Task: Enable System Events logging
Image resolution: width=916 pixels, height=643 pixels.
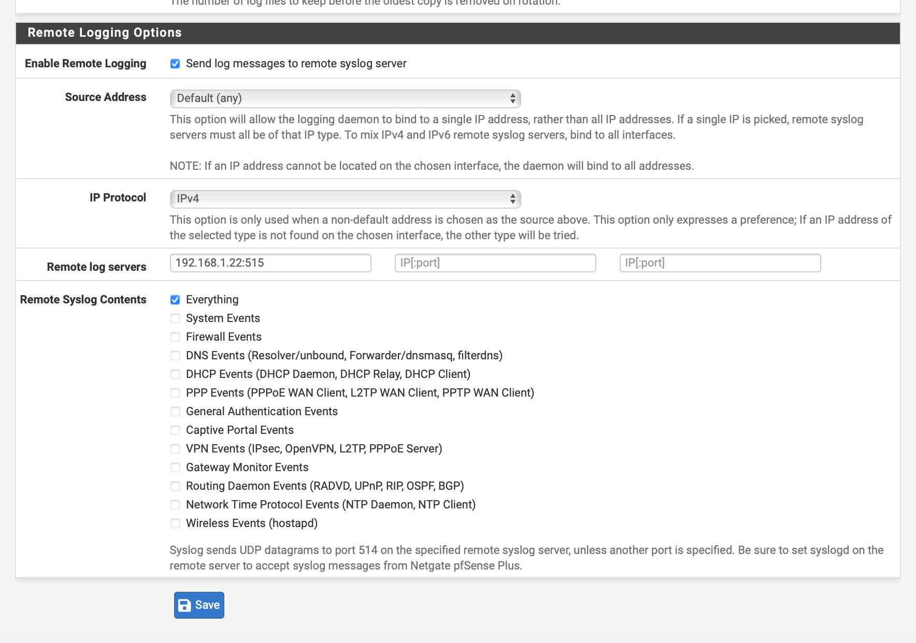Action: [175, 318]
